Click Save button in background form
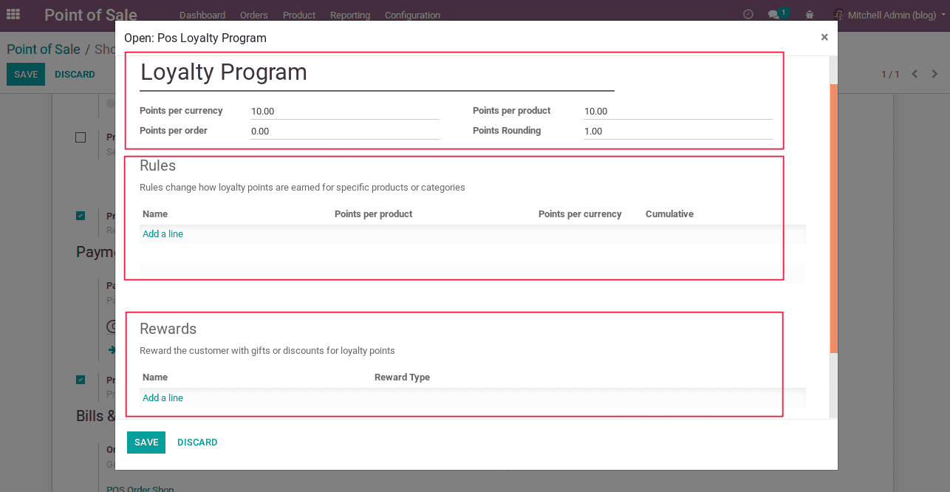The width and height of the screenshot is (950, 492). click(26, 75)
